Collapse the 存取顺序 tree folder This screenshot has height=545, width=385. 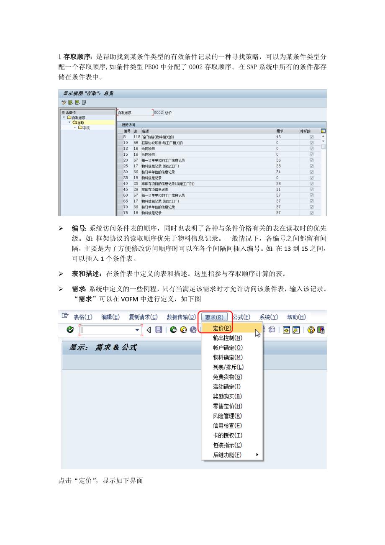pyautogui.click(x=64, y=118)
